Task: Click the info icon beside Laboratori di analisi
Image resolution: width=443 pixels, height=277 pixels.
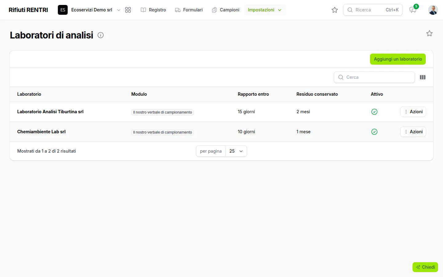Action: (101, 35)
